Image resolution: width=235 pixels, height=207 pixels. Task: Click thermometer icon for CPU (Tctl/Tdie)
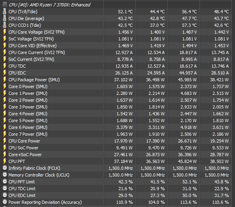coord(5,12)
